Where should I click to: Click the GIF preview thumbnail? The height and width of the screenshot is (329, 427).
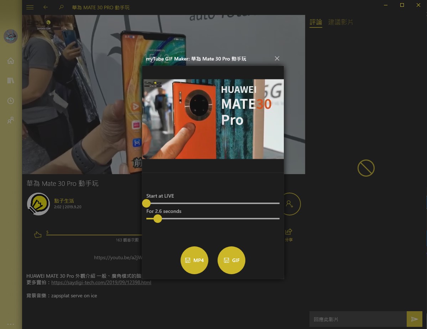(x=213, y=119)
